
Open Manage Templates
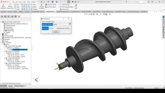pos(42,6)
